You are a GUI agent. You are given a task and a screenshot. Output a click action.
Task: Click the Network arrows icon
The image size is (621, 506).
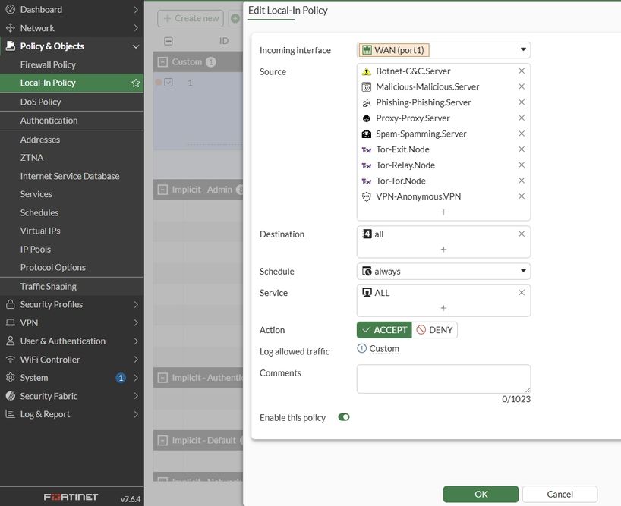coord(11,28)
